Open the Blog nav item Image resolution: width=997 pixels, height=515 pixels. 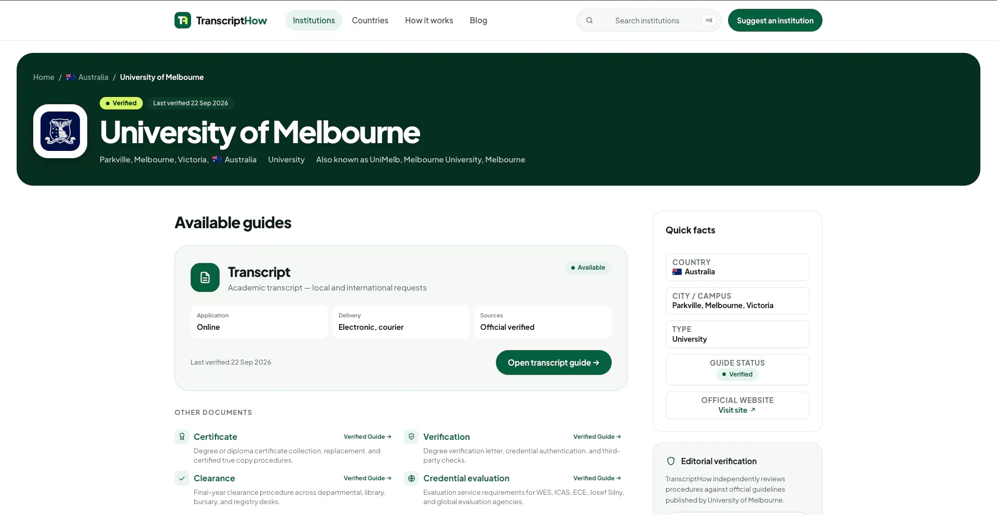(x=478, y=20)
